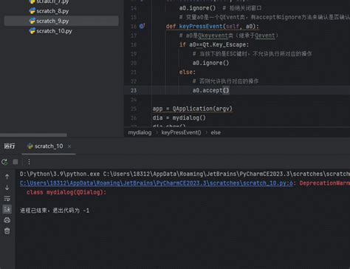Open scratch_8.py in the project tree
350x269 pixels.
click(52, 11)
